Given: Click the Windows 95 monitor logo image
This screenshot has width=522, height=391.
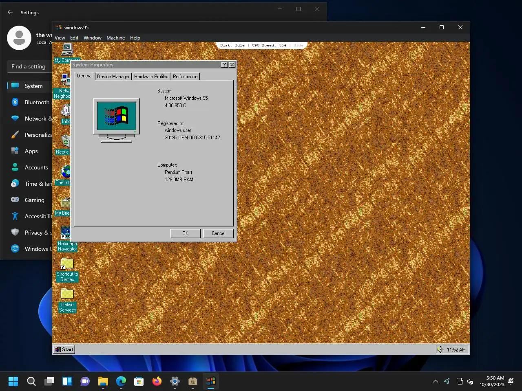Looking at the screenshot, I should pos(117,120).
